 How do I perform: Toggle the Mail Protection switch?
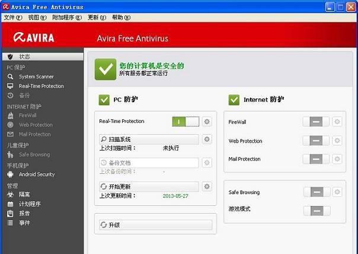[316, 159]
